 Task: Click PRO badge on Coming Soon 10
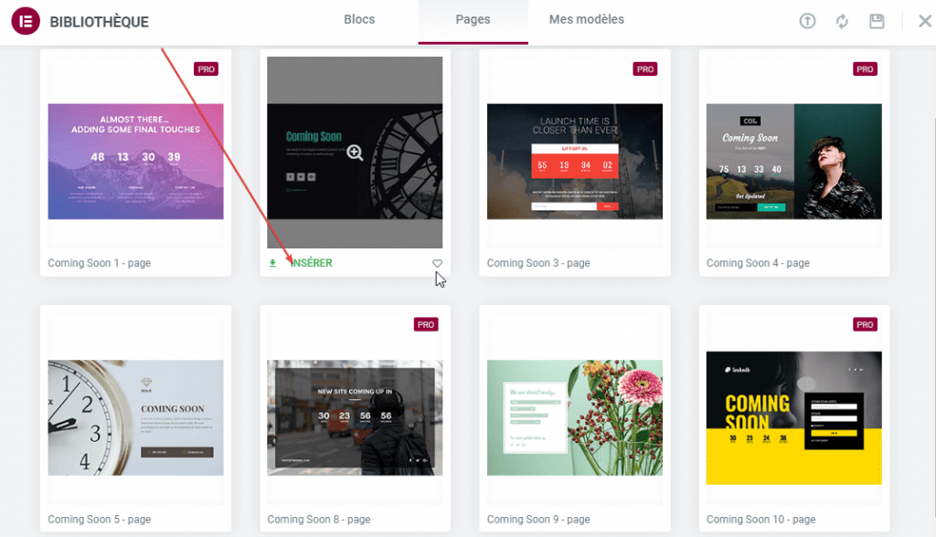(865, 324)
